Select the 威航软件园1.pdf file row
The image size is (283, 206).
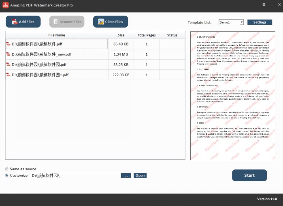point(95,75)
